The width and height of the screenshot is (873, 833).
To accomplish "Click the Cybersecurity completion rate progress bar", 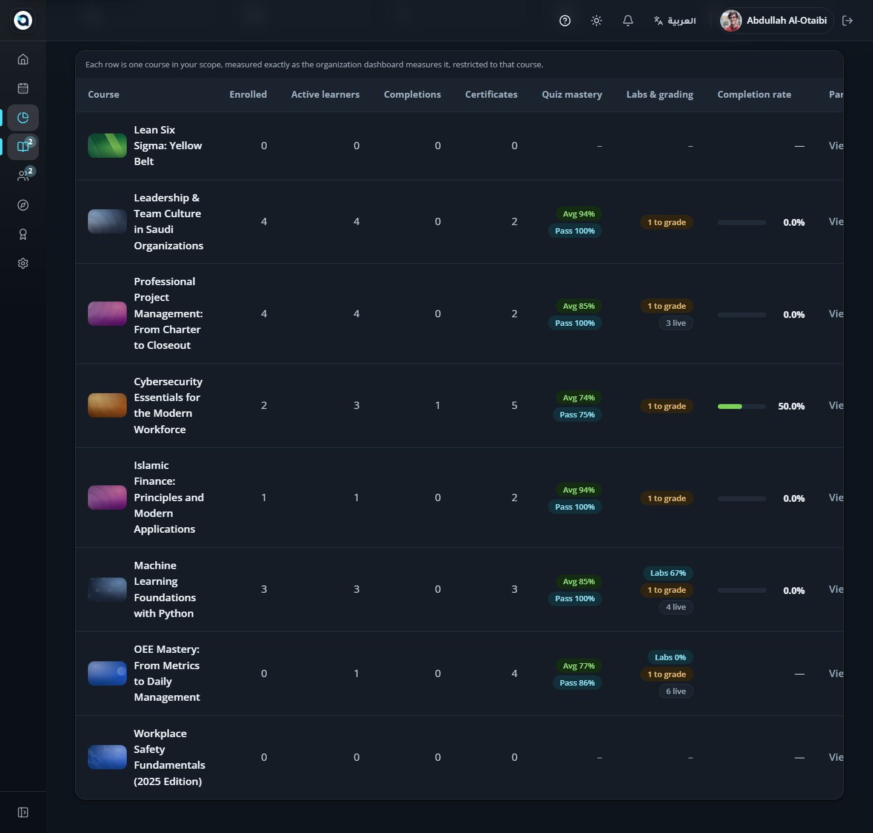I will [742, 406].
